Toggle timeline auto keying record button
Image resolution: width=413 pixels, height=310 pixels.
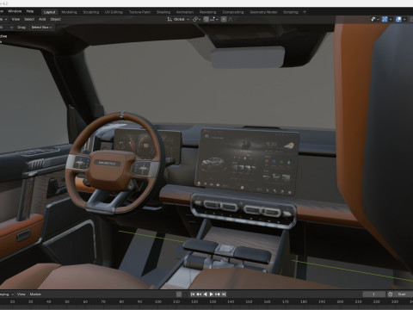tap(179, 294)
